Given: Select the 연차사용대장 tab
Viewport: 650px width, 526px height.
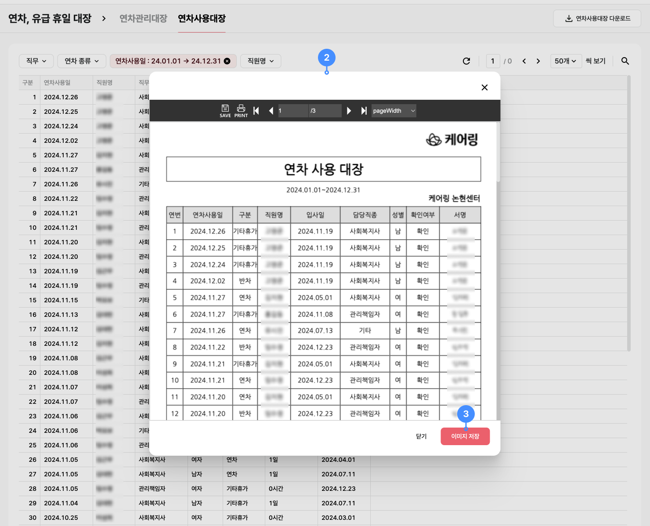Looking at the screenshot, I should coord(202,18).
